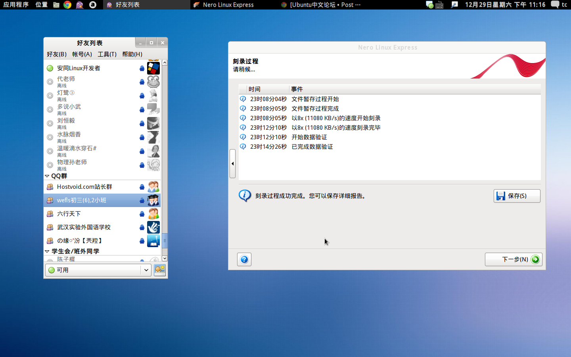Click the info icon on the 23时14分26秒 log row
Image resolution: width=571 pixels, height=357 pixels.
[243, 146]
